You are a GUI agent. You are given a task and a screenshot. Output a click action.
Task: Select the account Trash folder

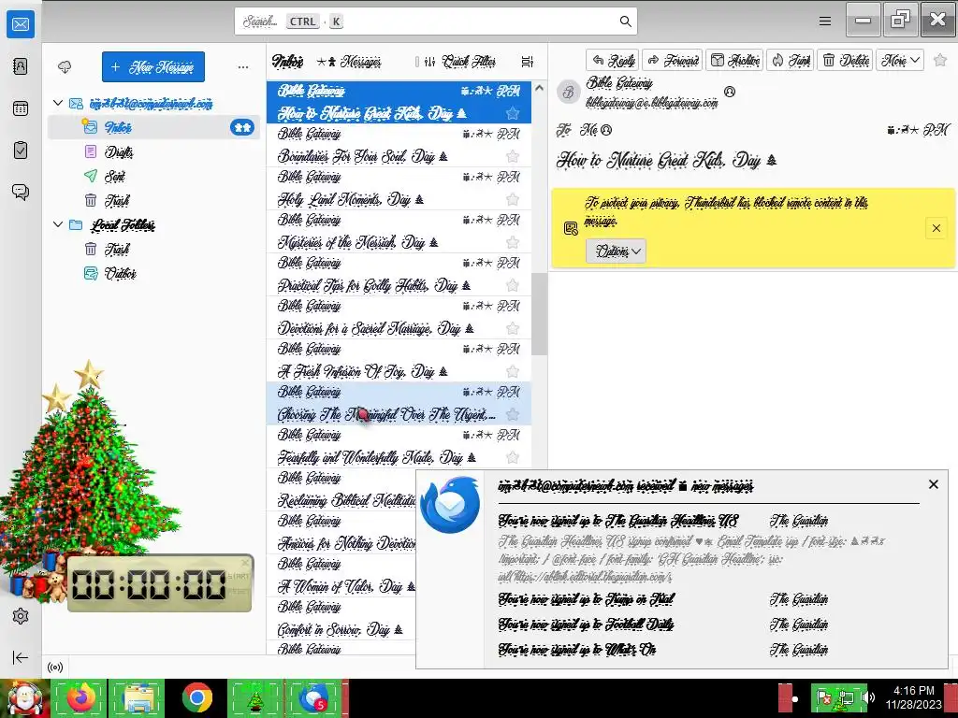click(154, 200)
